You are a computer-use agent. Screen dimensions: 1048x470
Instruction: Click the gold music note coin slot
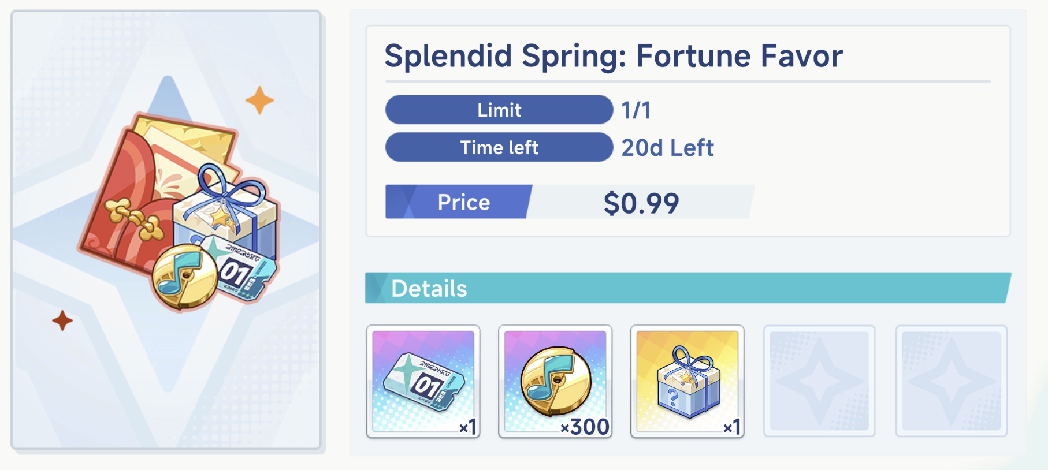point(555,381)
